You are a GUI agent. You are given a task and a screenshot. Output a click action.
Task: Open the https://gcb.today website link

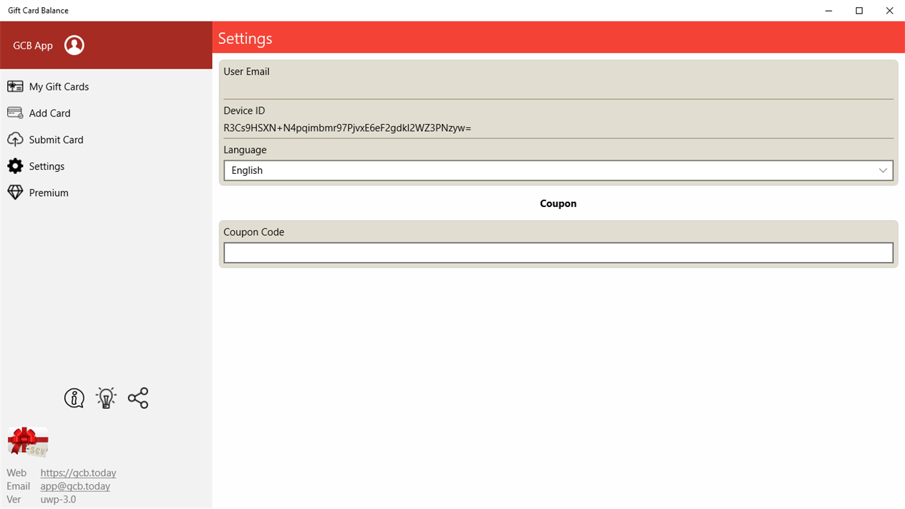pyautogui.click(x=78, y=473)
